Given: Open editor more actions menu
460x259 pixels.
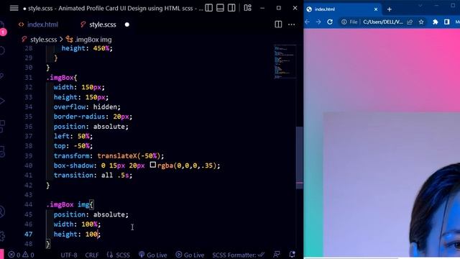Looking at the screenshot, I should tap(291, 24).
